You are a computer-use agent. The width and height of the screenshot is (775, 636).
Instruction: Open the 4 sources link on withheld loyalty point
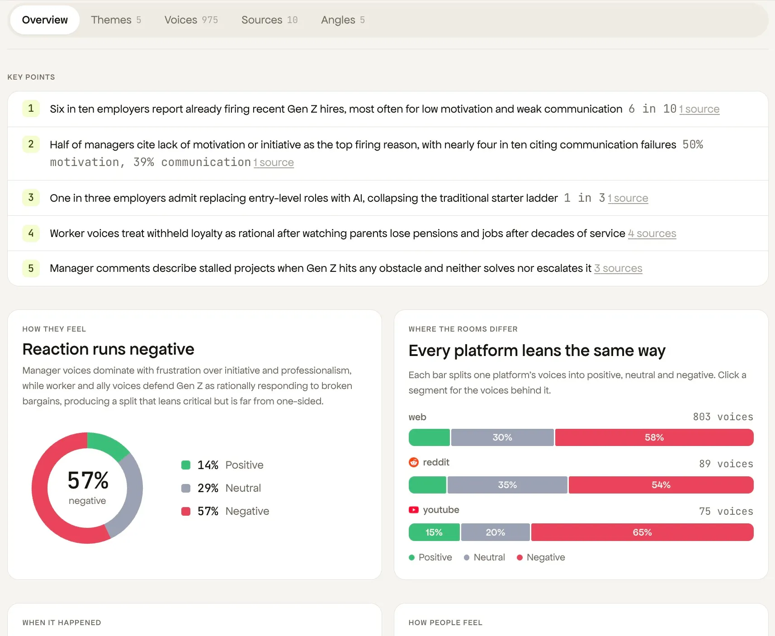652,233
